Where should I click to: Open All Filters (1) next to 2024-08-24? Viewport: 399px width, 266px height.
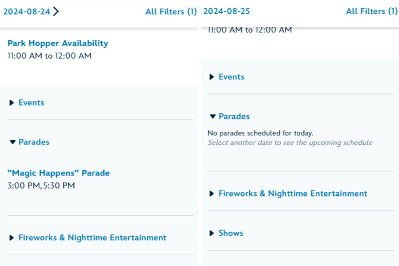coord(171,12)
